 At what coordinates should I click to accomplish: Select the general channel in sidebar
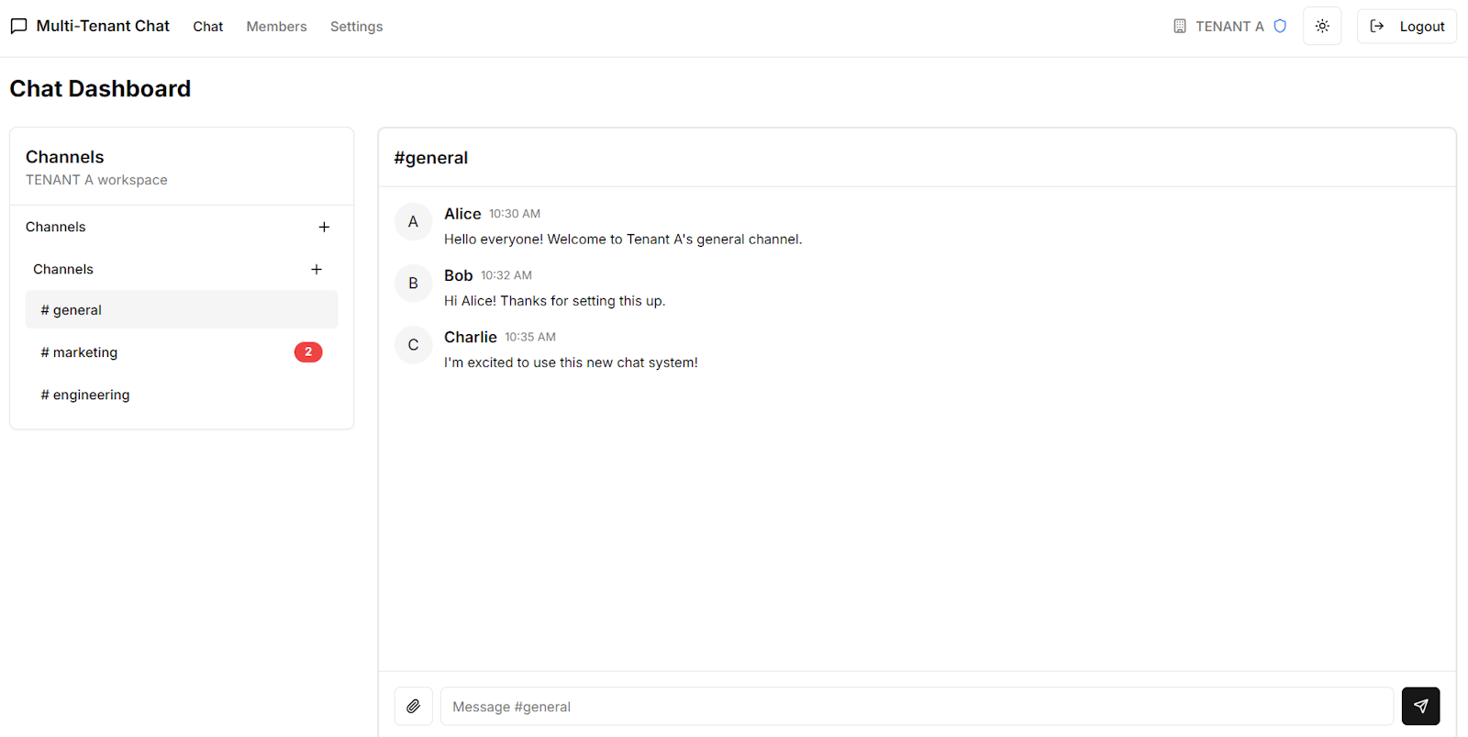[x=71, y=309]
